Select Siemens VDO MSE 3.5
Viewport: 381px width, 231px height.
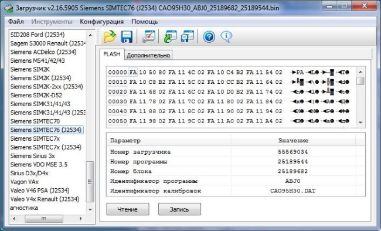[39, 165]
